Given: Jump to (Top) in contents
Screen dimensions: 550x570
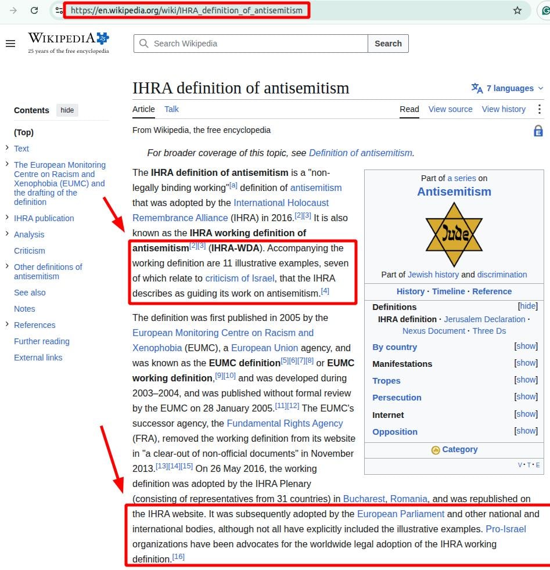Looking at the screenshot, I should tap(24, 132).
